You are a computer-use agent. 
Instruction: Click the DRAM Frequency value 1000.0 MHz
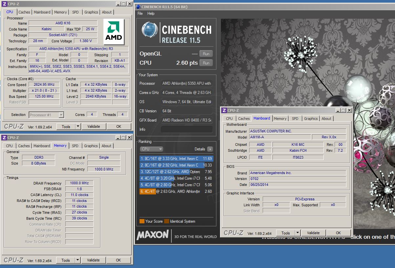coord(79,183)
